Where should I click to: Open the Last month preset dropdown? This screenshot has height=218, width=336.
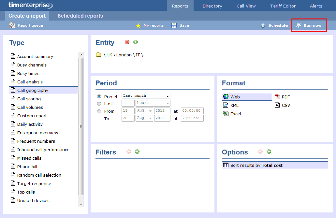[146, 96]
